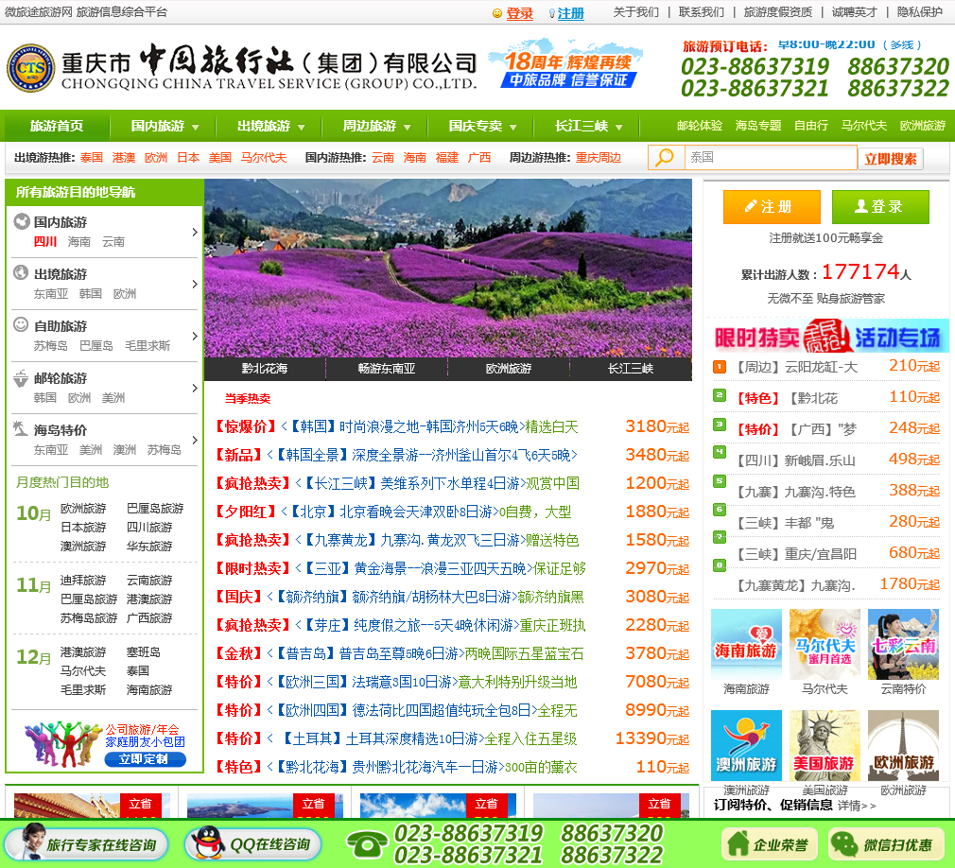Open the 美国旅游 Statue of Liberty tile
This screenshot has width=955, height=868.
click(825, 746)
